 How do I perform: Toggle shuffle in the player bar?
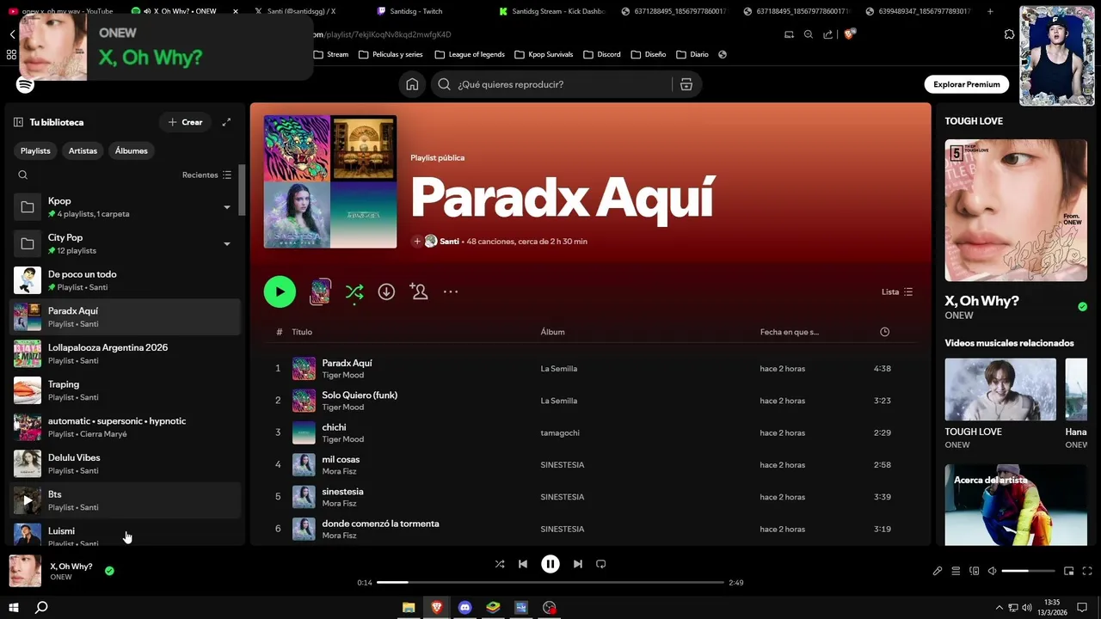click(500, 564)
